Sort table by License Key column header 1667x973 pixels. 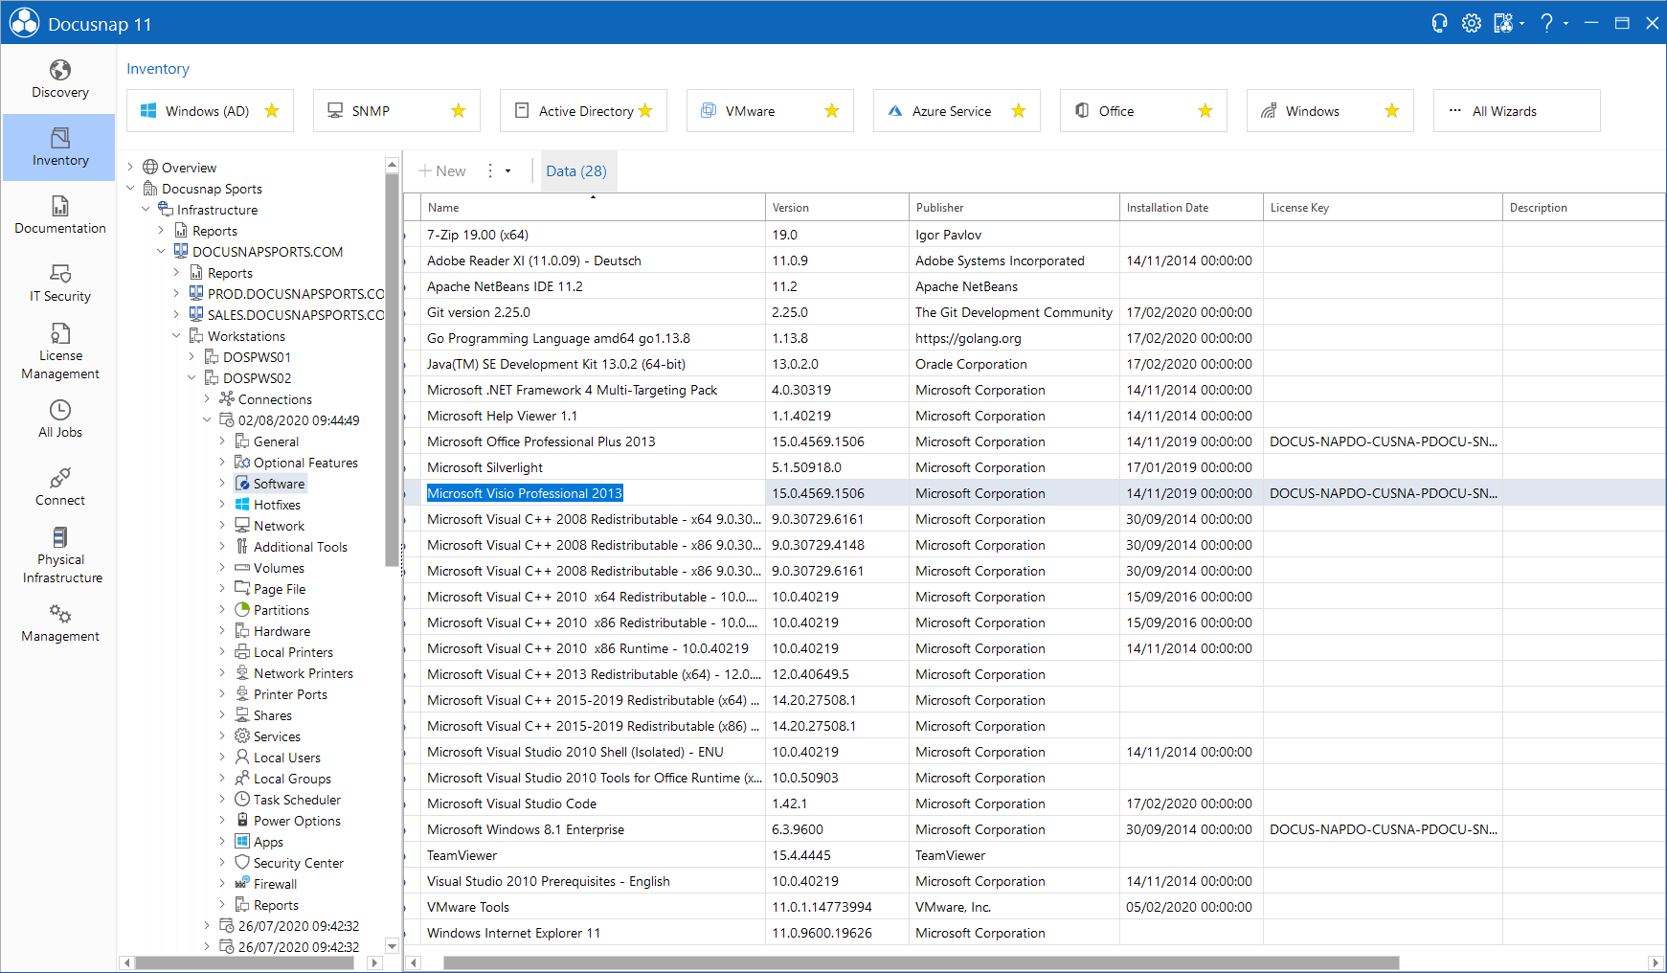coord(1383,208)
